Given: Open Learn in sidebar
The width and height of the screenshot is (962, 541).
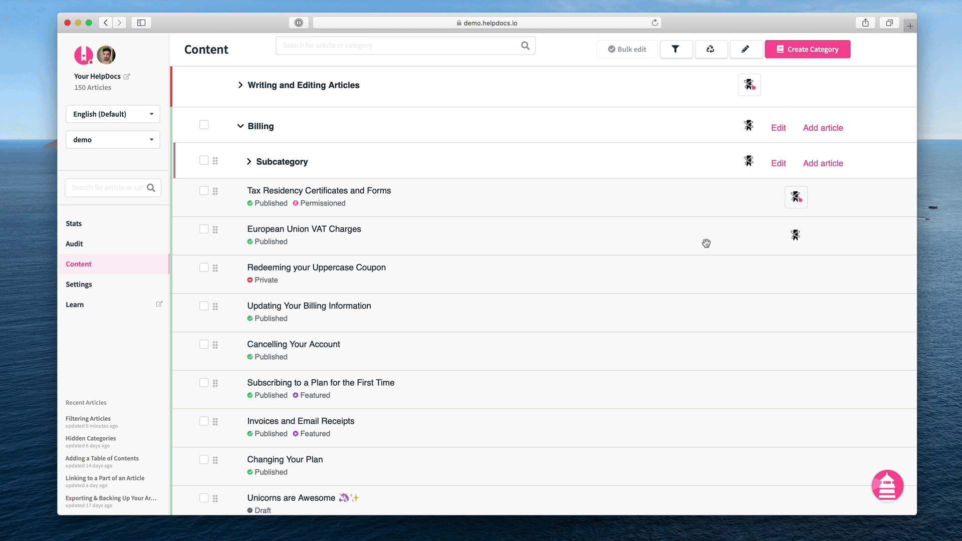Looking at the screenshot, I should click(x=75, y=305).
